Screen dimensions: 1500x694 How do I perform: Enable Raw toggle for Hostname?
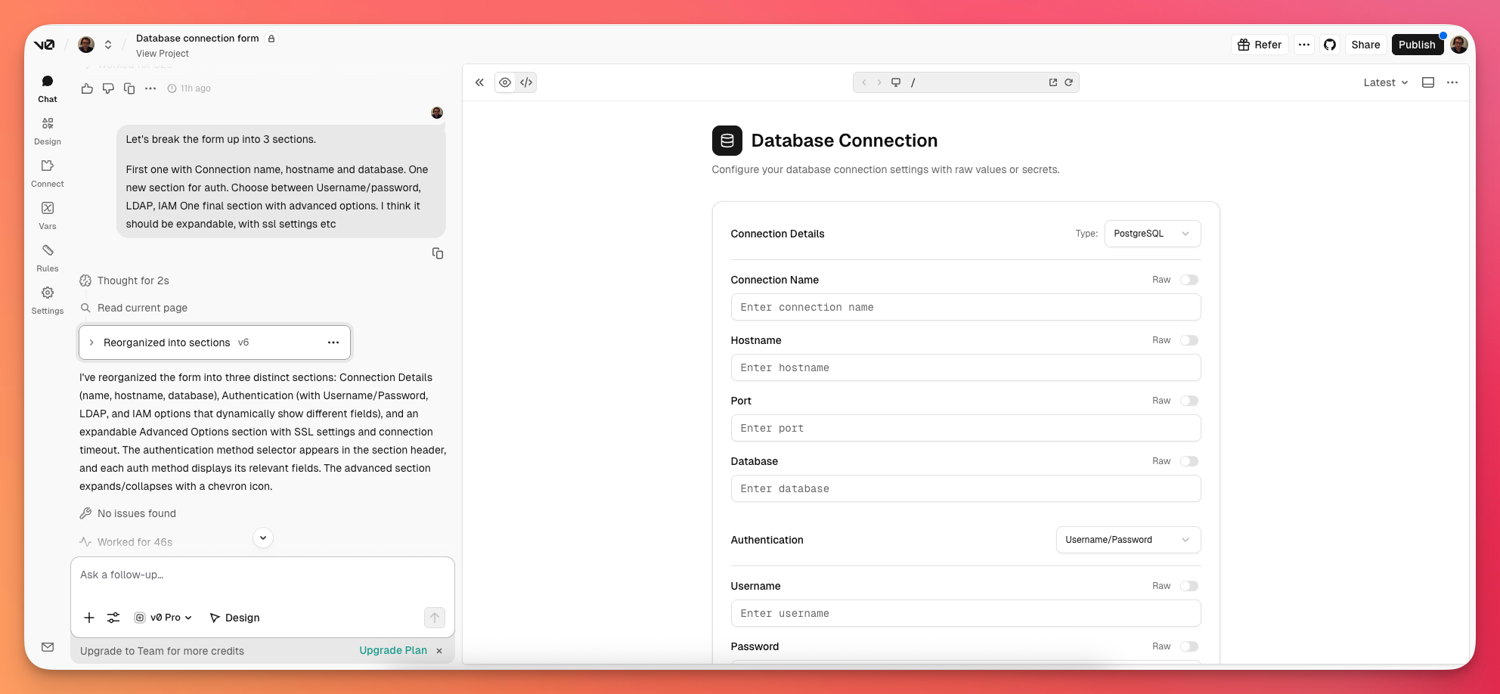1189,340
